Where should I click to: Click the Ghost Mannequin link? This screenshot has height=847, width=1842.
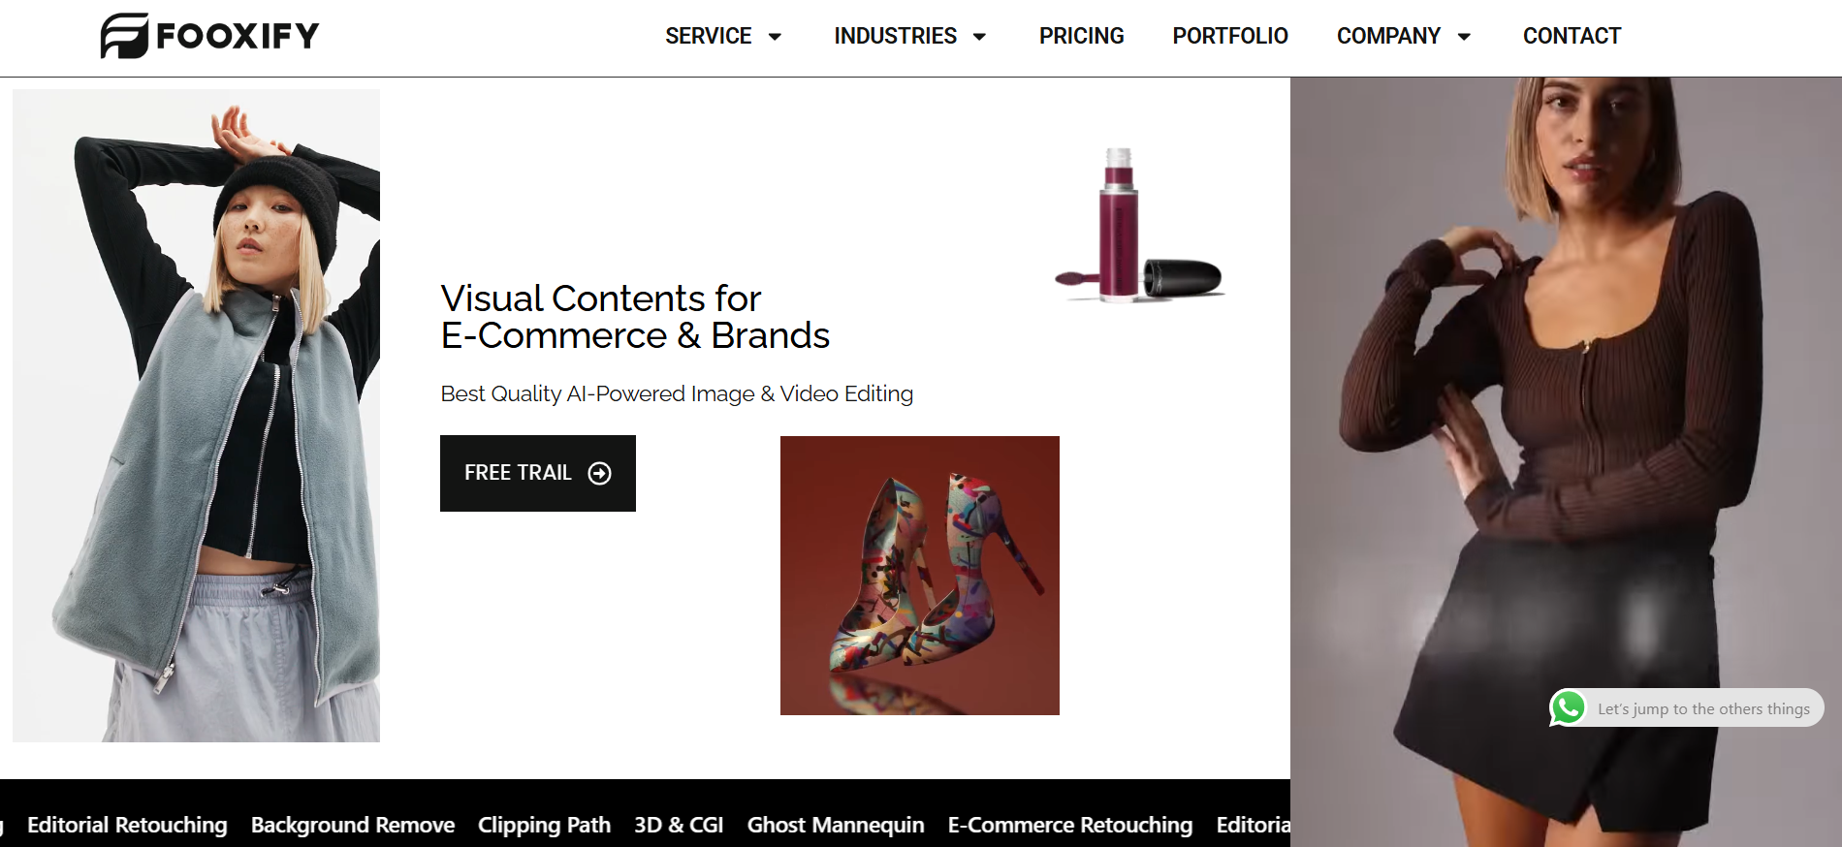835,825
